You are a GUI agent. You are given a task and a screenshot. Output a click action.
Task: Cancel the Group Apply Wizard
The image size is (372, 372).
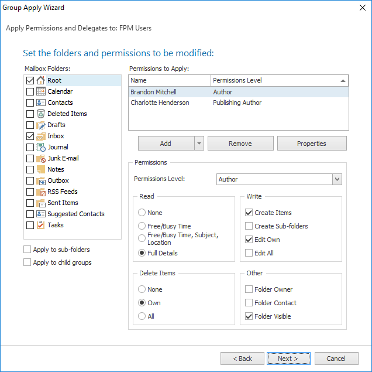coord(336,359)
